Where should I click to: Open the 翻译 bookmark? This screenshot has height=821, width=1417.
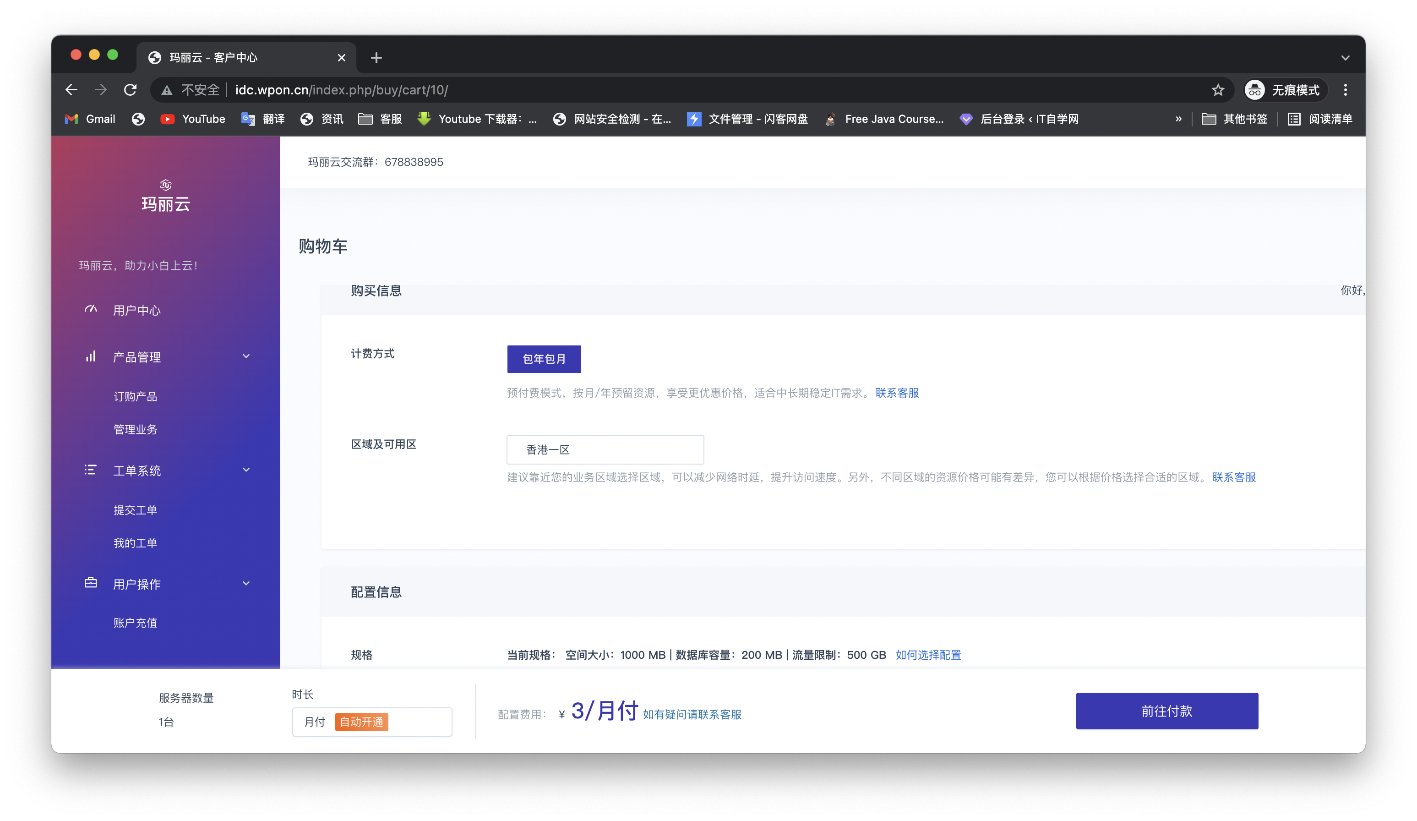coord(263,119)
